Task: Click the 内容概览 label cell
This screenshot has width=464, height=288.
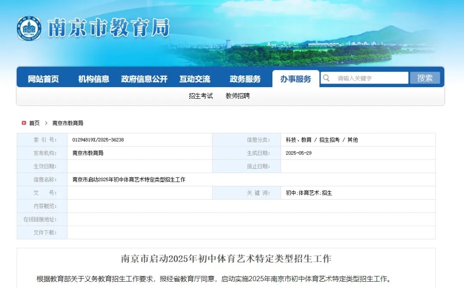Action: 42,206
